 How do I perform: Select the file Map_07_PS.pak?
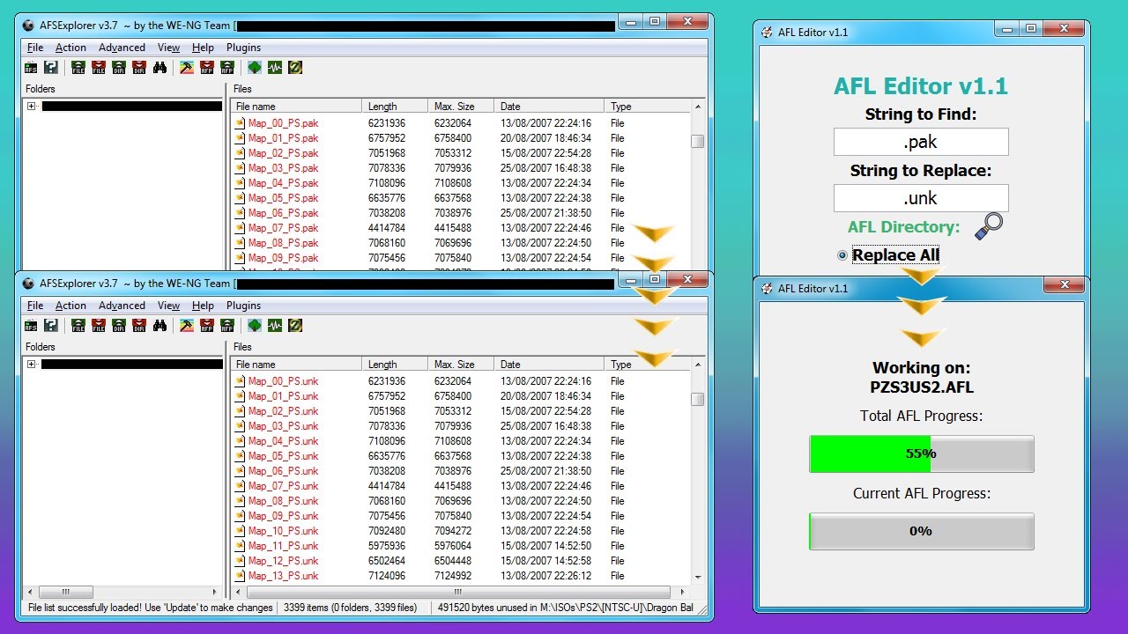(x=283, y=227)
